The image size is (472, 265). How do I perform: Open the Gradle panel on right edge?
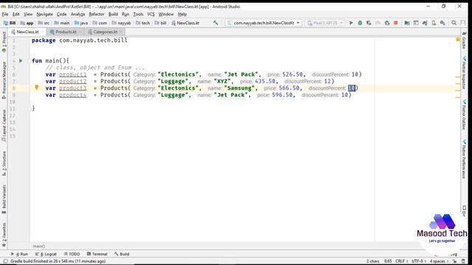pyautogui.click(x=464, y=40)
